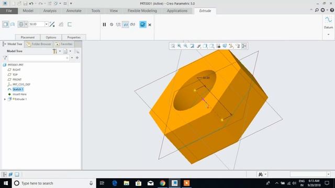Image resolution: width=335 pixels, height=188 pixels.
Task: Select the No Preview mode icon
Action: 111,25
